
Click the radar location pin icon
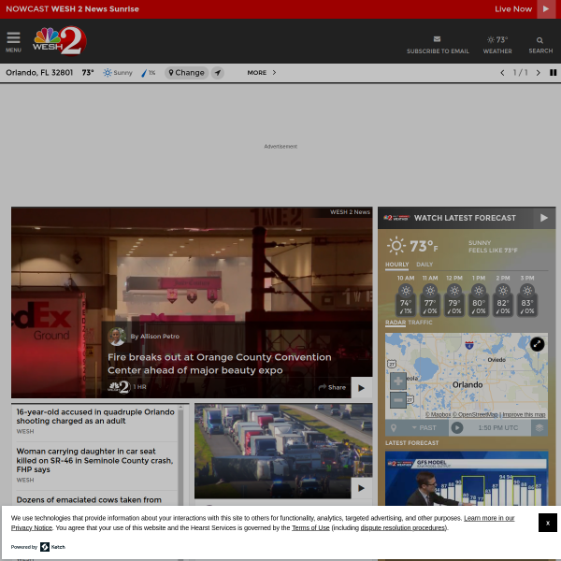(x=394, y=427)
